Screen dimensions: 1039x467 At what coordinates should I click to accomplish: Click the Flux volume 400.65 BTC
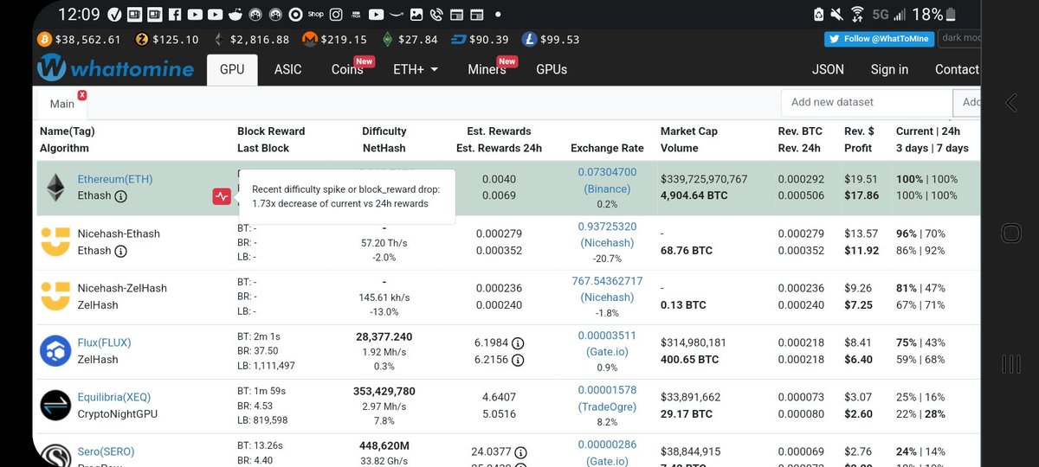tap(689, 359)
